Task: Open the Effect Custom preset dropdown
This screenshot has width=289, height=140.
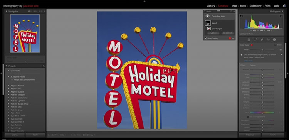Action: [x=253, y=65]
